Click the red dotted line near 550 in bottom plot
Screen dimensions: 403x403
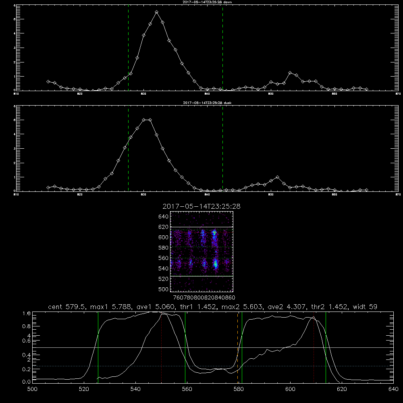[x=162, y=347]
